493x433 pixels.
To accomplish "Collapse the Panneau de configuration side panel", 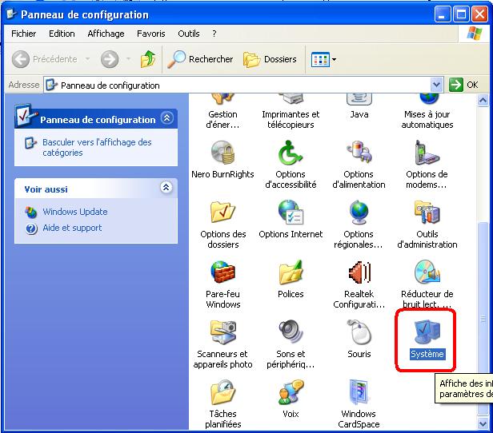I will click(166, 118).
